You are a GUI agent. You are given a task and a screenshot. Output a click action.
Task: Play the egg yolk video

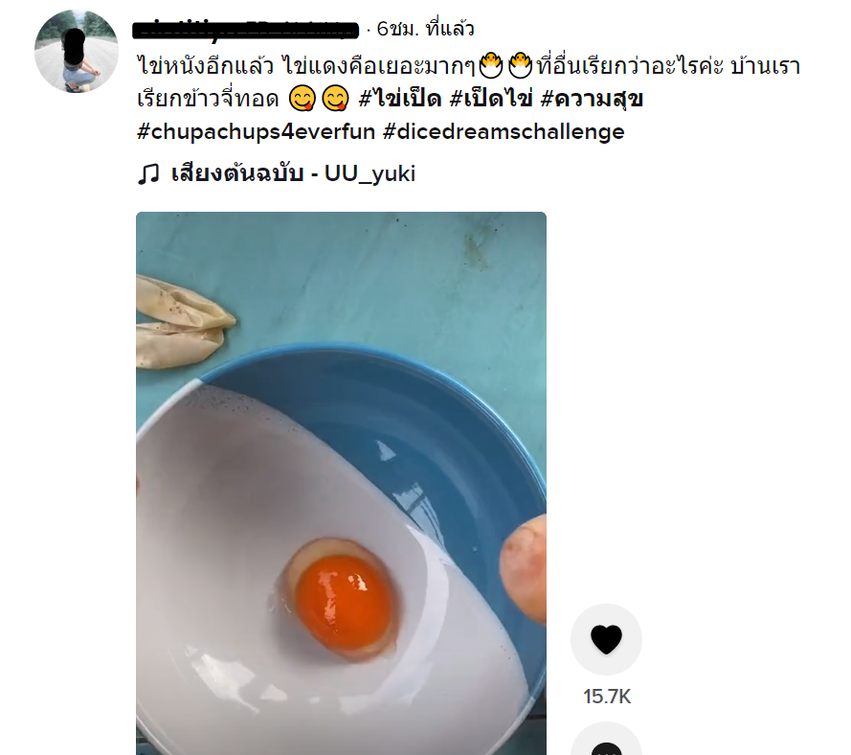341,483
